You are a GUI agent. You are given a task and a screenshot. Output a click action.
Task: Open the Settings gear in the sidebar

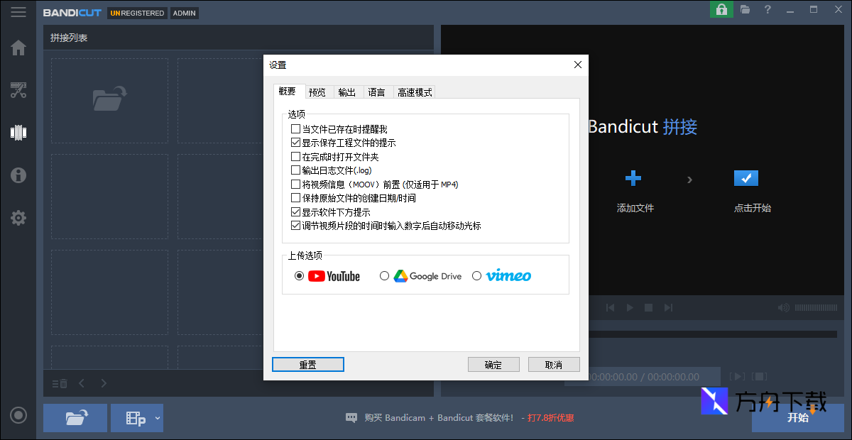(18, 218)
